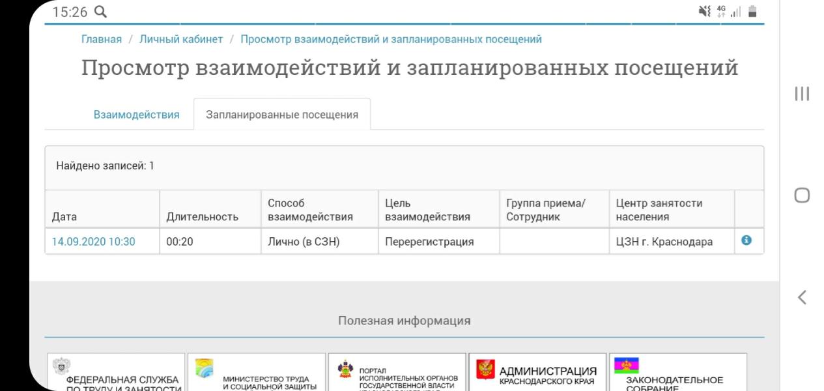Image resolution: width=824 pixels, height=391 pixels.
Task: Open the Портал исполнительных органов banner
Action: [397, 373]
